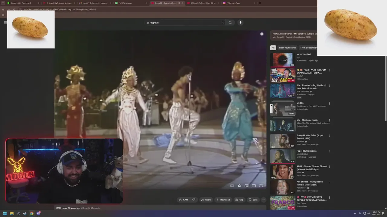Open options menu for My Mix

tap(330, 104)
